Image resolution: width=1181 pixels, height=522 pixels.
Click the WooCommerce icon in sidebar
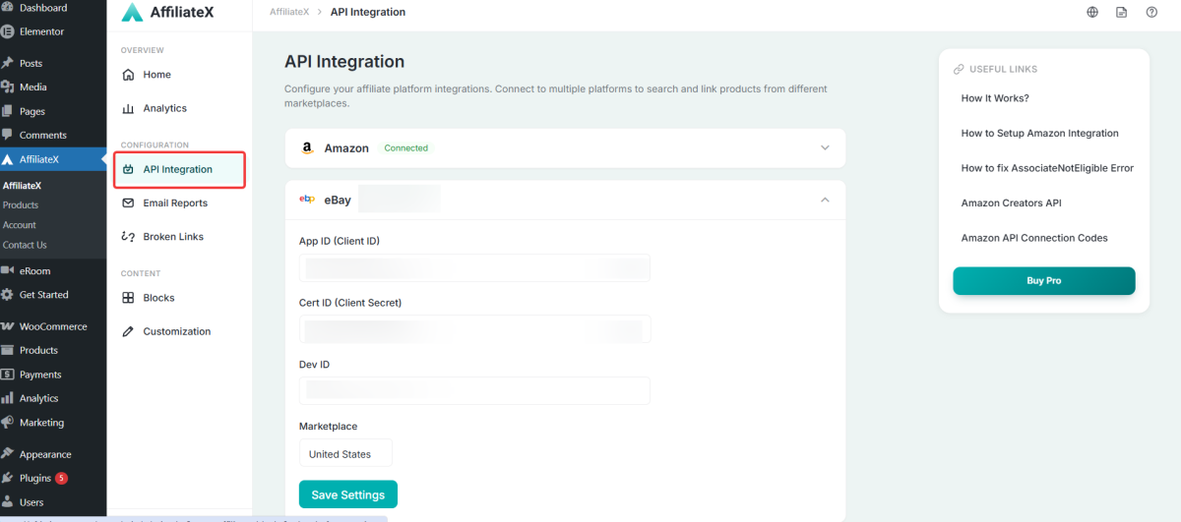(7, 326)
